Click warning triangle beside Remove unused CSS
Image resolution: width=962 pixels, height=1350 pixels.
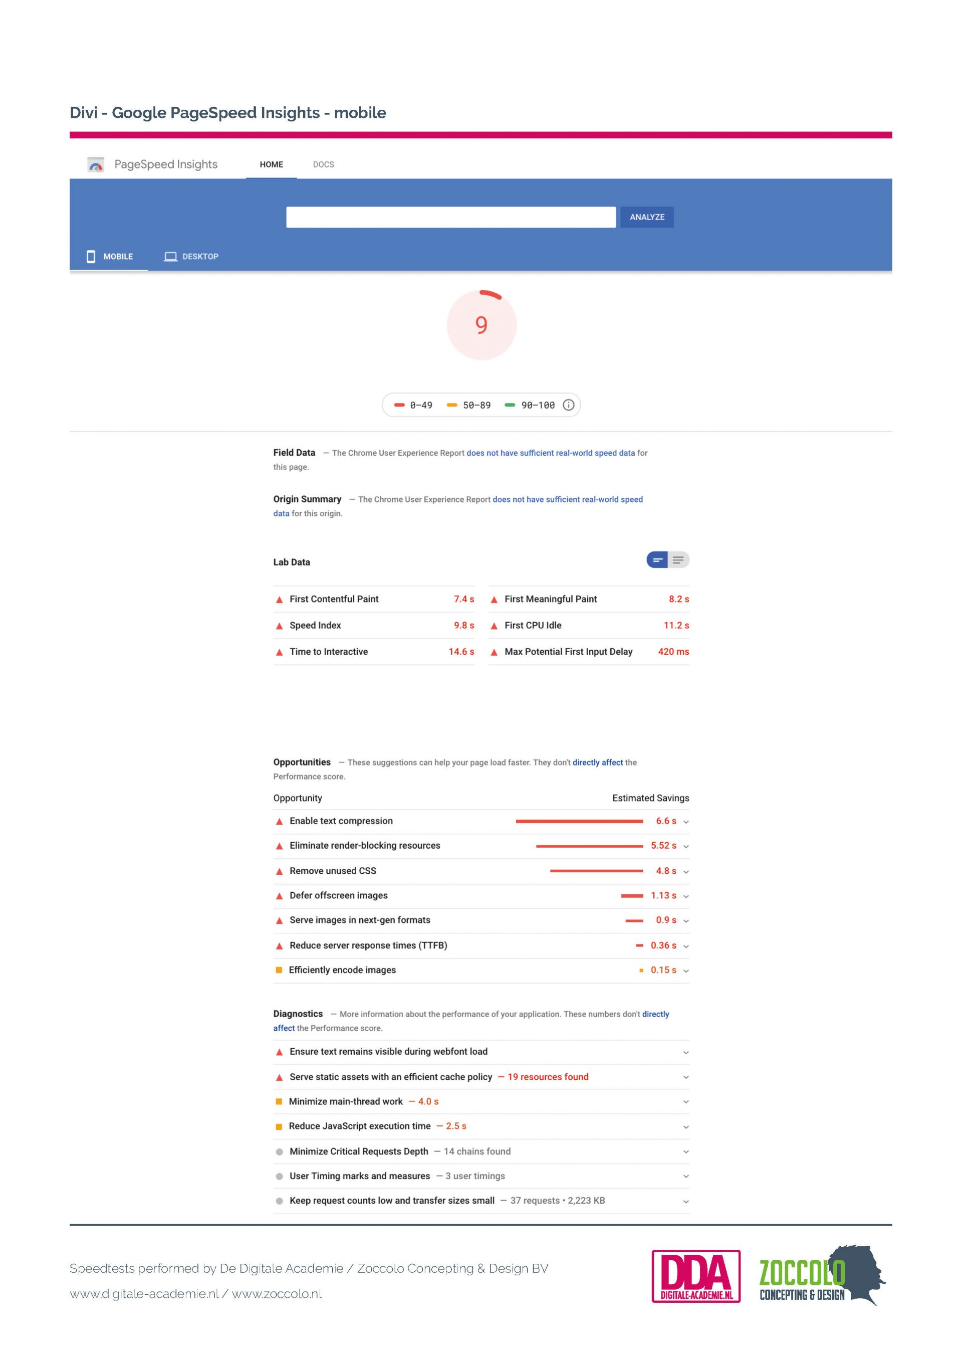pyautogui.click(x=279, y=871)
